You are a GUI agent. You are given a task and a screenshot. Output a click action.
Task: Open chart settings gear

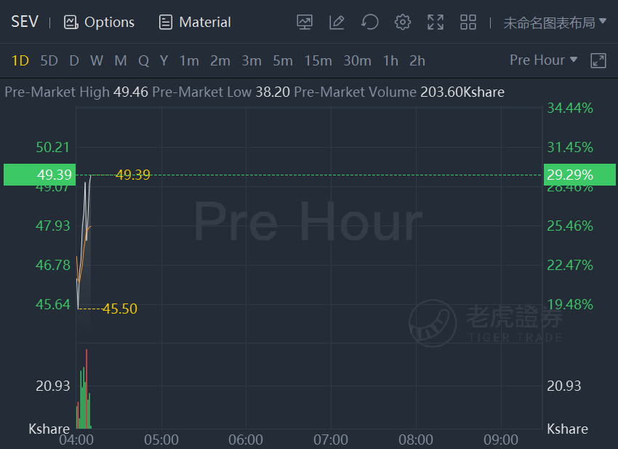403,23
